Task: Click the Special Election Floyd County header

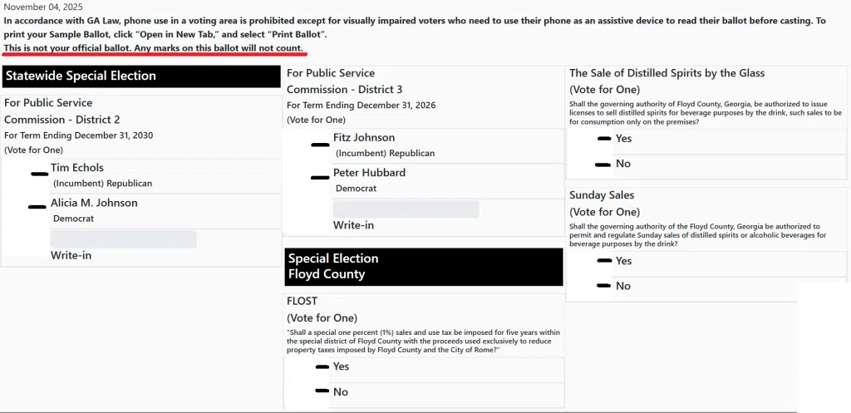Action: (424, 266)
